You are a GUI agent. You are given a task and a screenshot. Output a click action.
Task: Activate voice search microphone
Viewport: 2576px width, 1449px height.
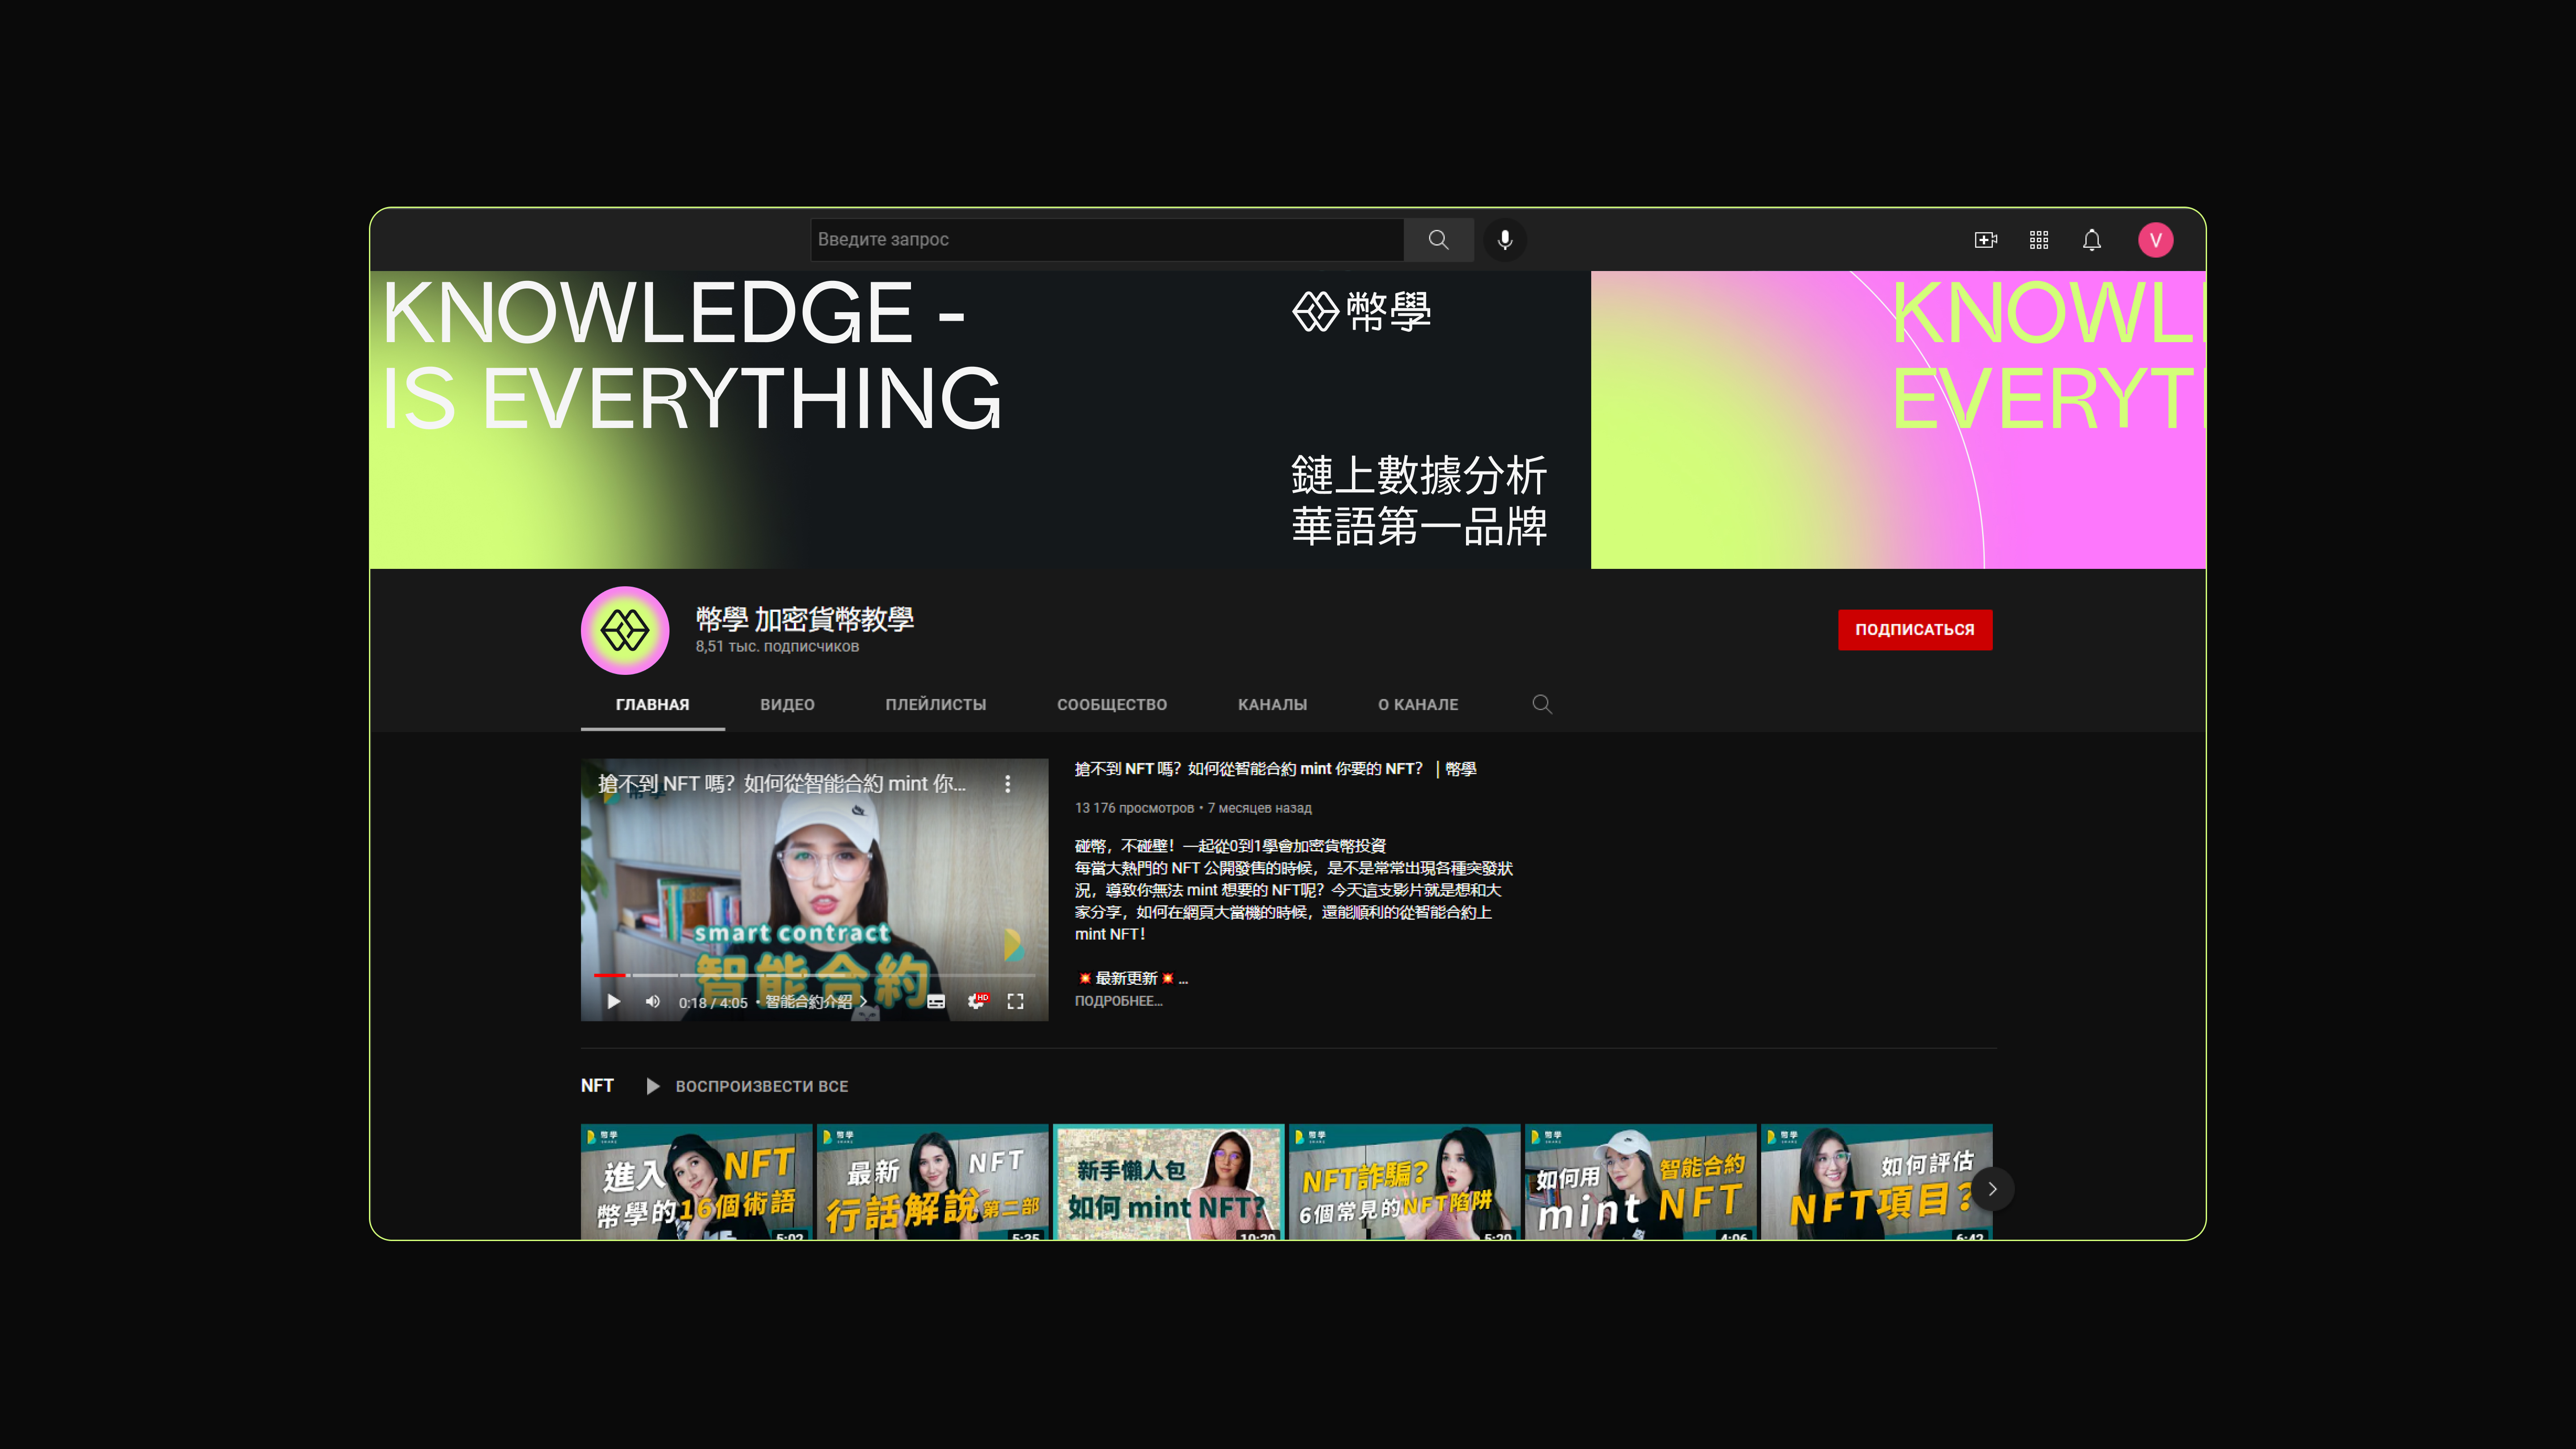1505,240
